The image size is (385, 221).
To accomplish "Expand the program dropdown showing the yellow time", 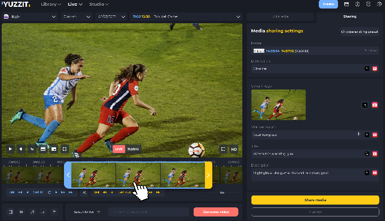I will point(186,16).
